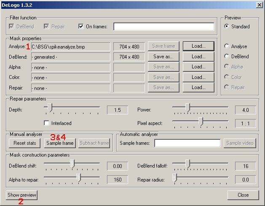Adjust the Pixel aspect slider handle

tap(201, 122)
